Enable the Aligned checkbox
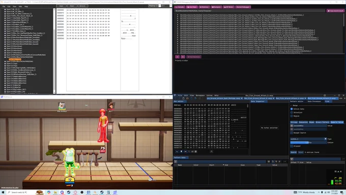 click(x=292, y=146)
